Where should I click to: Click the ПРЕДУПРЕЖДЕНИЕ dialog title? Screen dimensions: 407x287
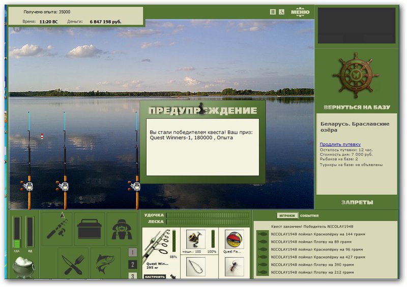tap(202, 110)
